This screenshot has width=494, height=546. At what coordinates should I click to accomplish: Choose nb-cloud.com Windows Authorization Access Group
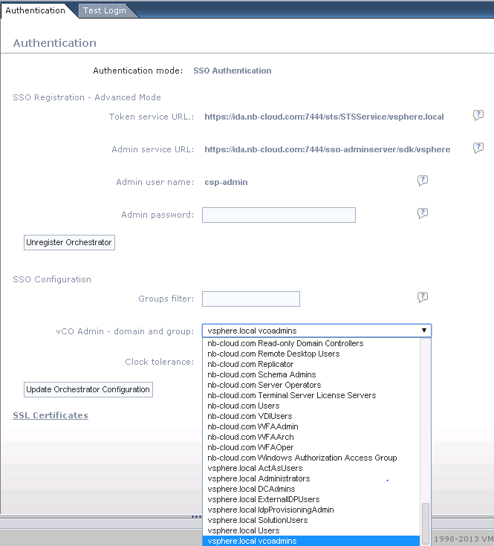click(311, 458)
